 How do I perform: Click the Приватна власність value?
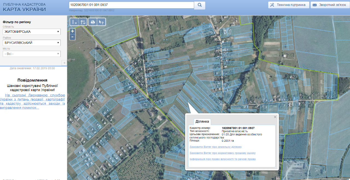(235, 131)
